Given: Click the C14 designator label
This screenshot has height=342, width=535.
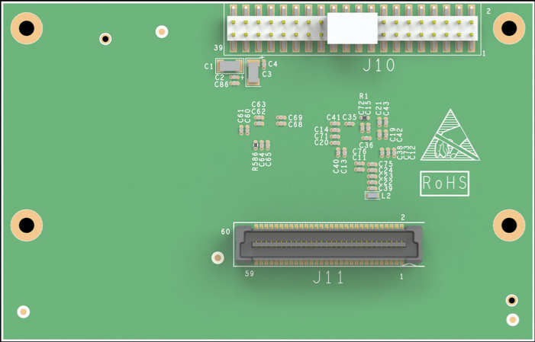Looking at the screenshot, I should coord(321,129).
